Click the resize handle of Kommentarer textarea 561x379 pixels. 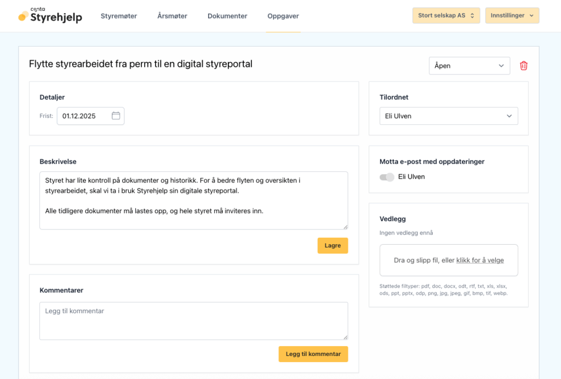(x=345, y=337)
